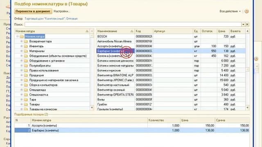Select the Инвентарь folder icon
The height and width of the screenshot is (147, 262).
(x=26, y=46)
